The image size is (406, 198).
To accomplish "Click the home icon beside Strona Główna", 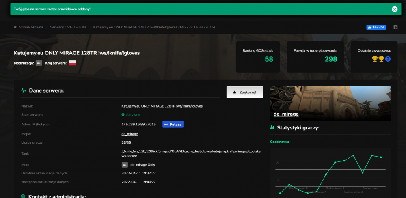I will coord(15,27).
